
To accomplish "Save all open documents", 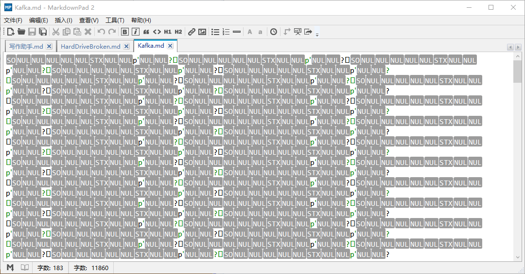I will click(x=42, y=32).
